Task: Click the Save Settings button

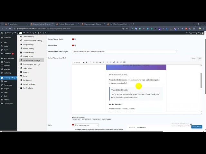Action: [x=197, y=127]
